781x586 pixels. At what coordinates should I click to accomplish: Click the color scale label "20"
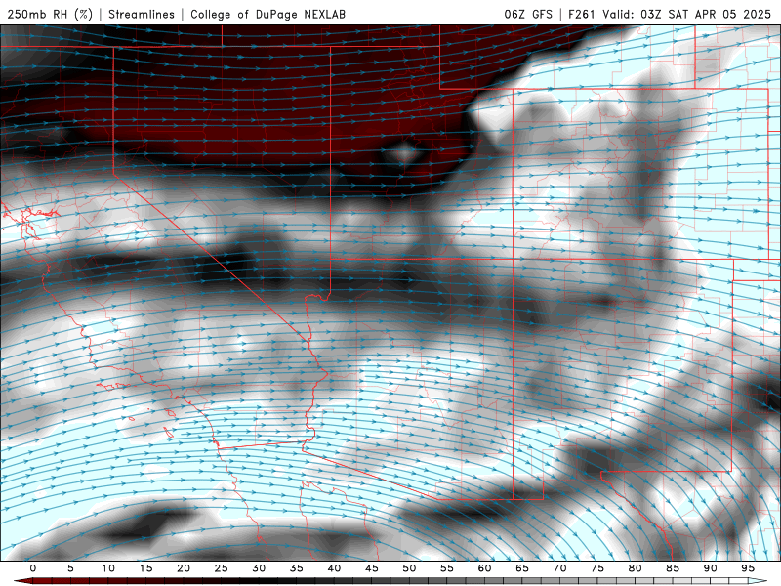184,568
